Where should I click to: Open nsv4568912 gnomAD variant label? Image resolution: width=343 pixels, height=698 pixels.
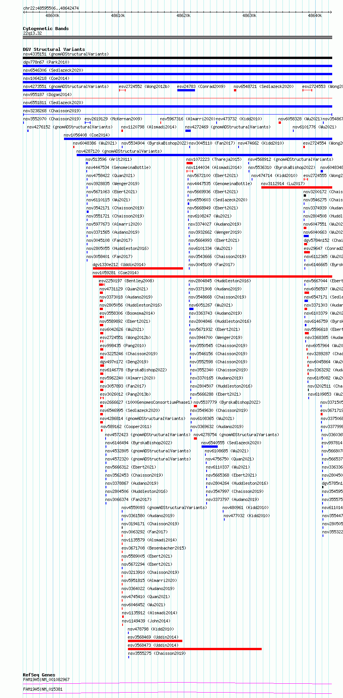tap(291, 159)
